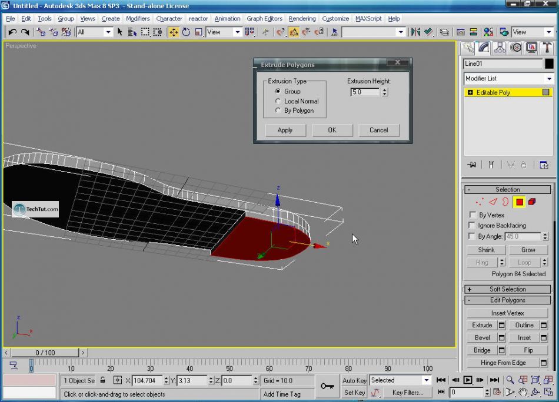Click the Shrink selection button

coord(486,250)
